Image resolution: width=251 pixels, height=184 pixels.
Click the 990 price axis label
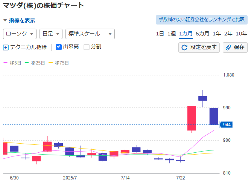(227, 108)
